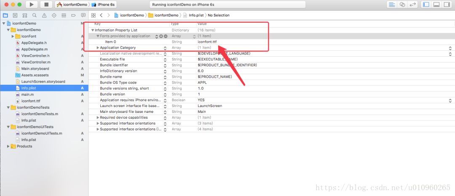Open Main.storyboard
This screenshot has height=196, width=455.
(x=35, y=69)
